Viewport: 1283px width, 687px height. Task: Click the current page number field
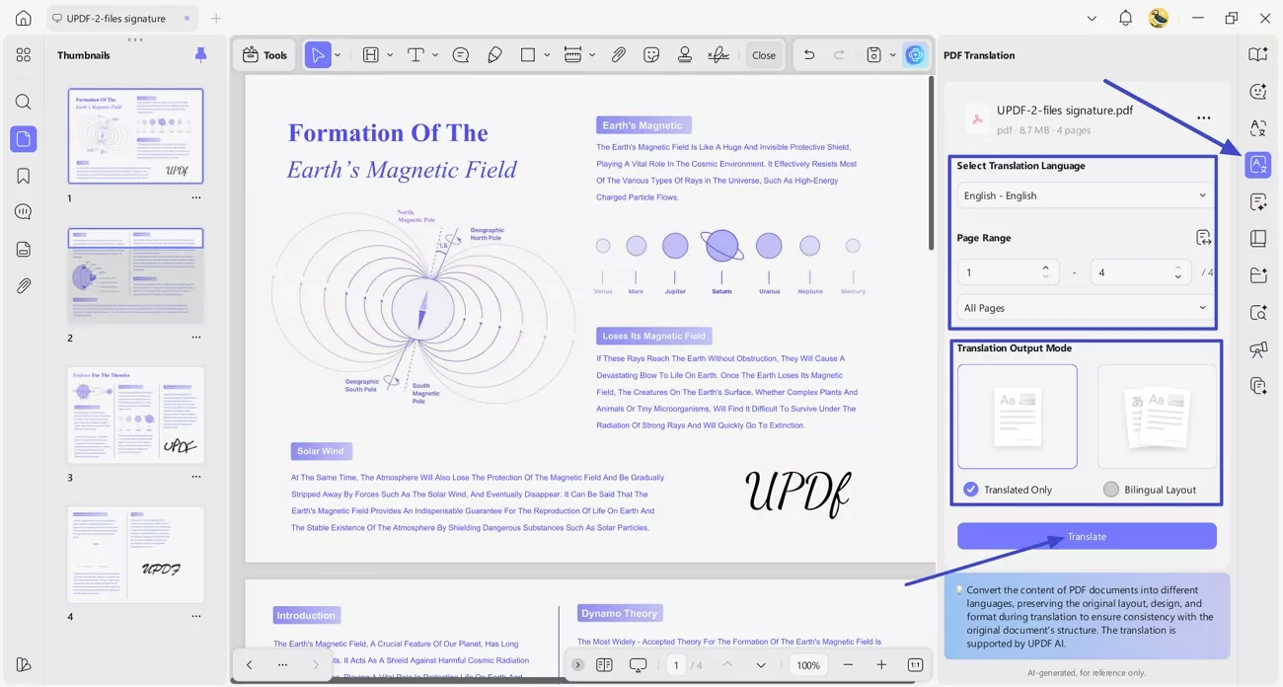676,665
